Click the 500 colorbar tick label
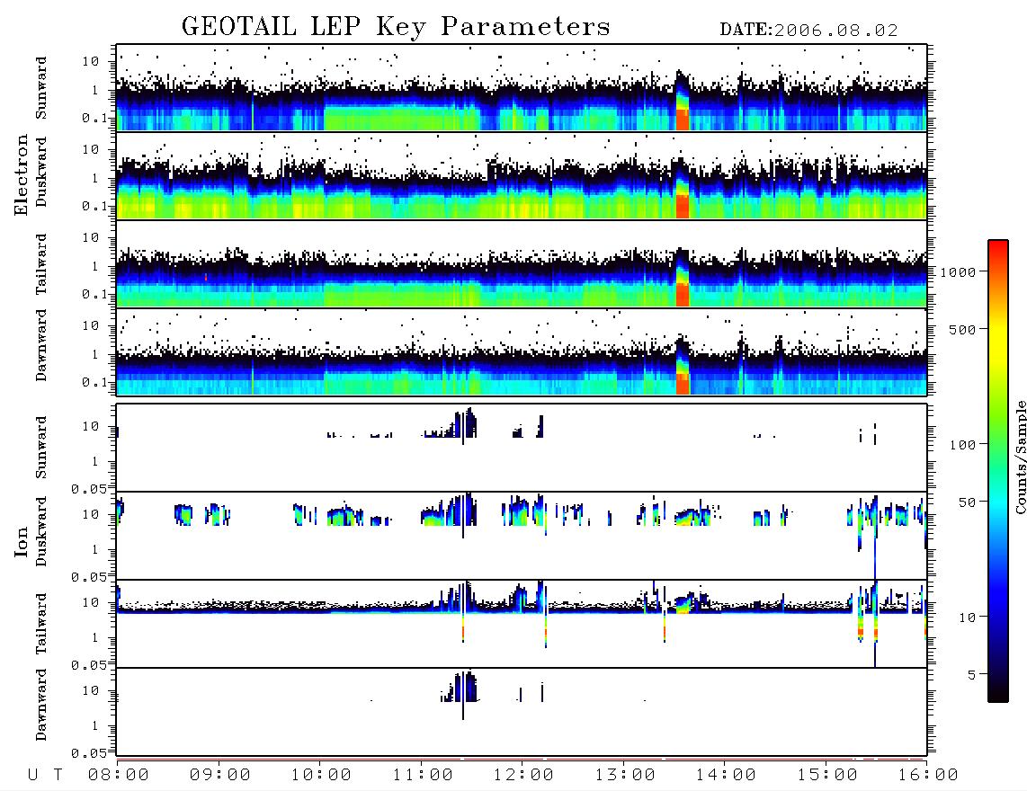 point(962,330)
